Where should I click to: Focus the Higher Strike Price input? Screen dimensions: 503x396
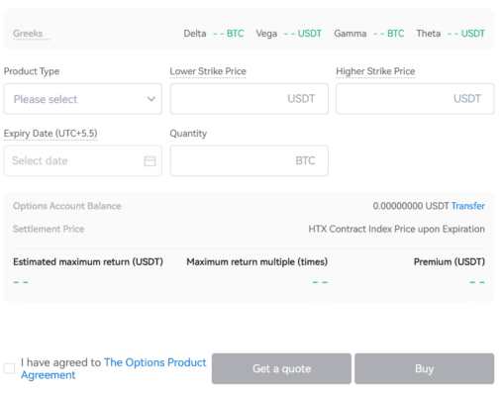(x=415, y=99)
